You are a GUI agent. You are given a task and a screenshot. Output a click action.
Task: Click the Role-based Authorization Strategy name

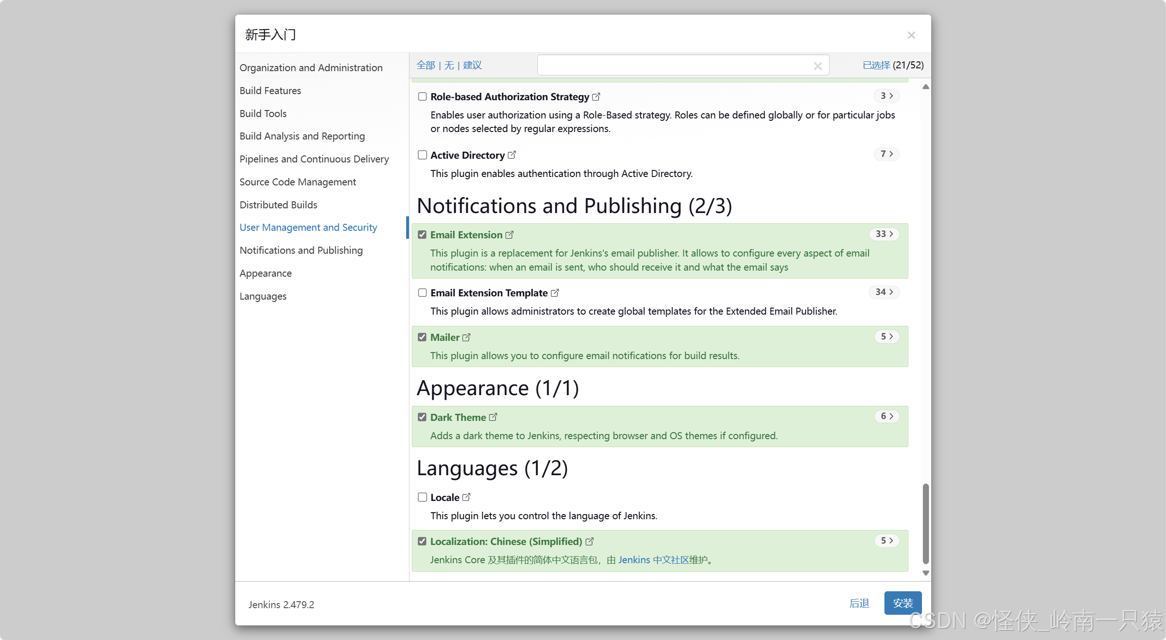click(x=510, y=97)
